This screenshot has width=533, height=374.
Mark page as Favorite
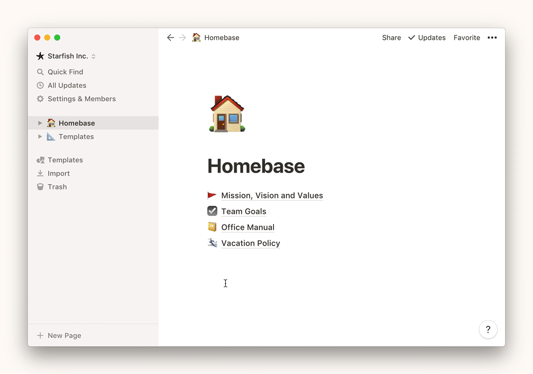point(466,38)
